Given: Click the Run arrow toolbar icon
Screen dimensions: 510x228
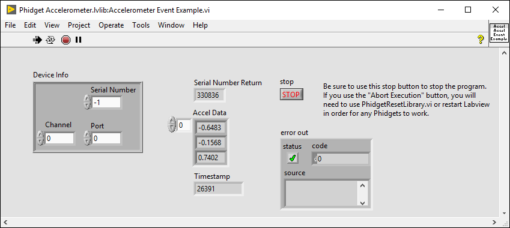Looking at the screenshot, I should coord(37,40).
